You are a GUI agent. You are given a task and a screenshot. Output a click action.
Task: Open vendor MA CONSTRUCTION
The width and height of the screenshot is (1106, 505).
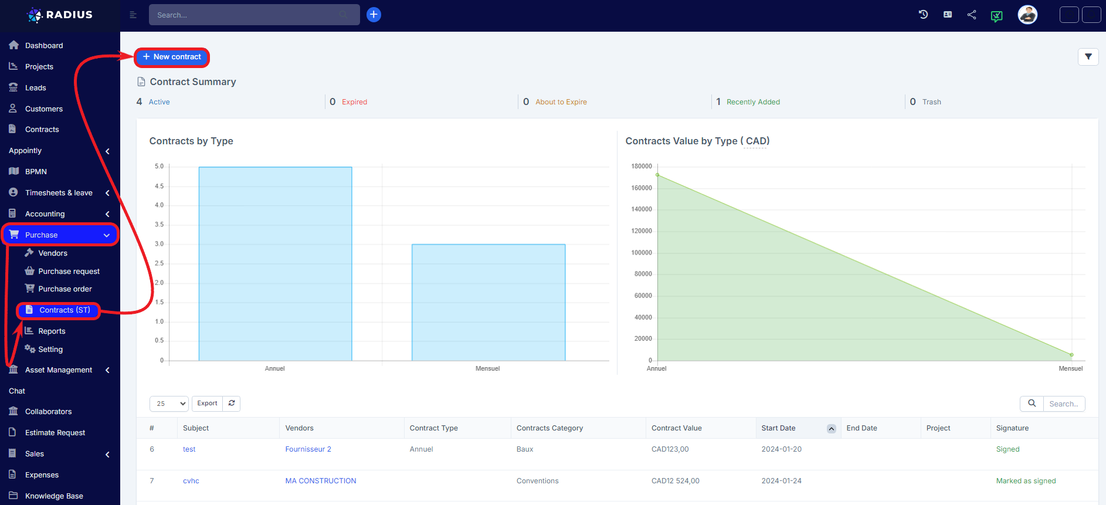(320, 481)
